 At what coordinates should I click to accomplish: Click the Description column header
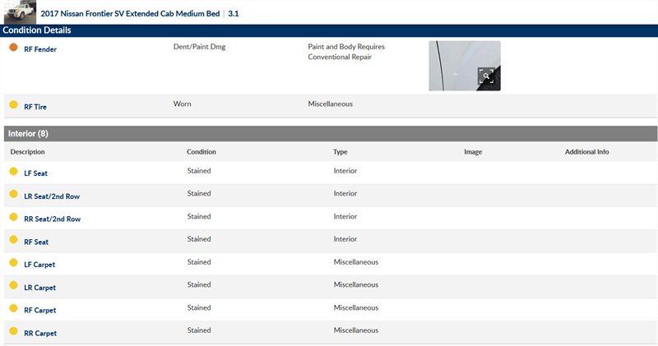tap(27, 152)
